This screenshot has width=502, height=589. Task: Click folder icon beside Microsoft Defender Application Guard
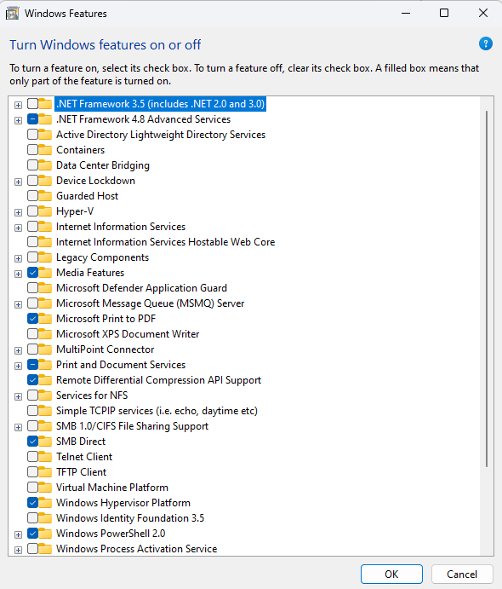45,288
